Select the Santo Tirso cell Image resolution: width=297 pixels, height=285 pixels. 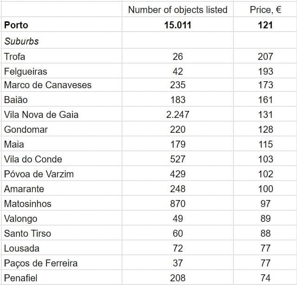(27, 233)
